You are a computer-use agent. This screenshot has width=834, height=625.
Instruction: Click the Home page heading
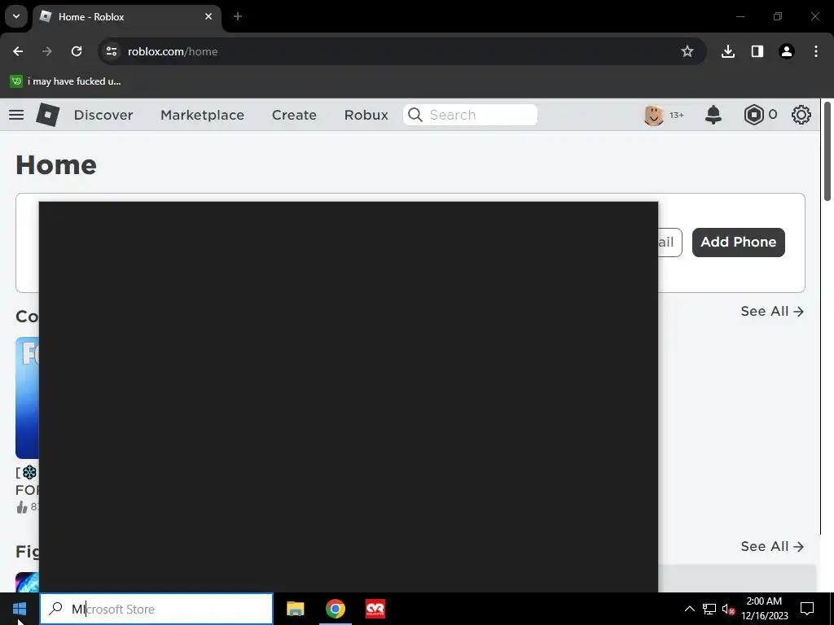(56, 164)
